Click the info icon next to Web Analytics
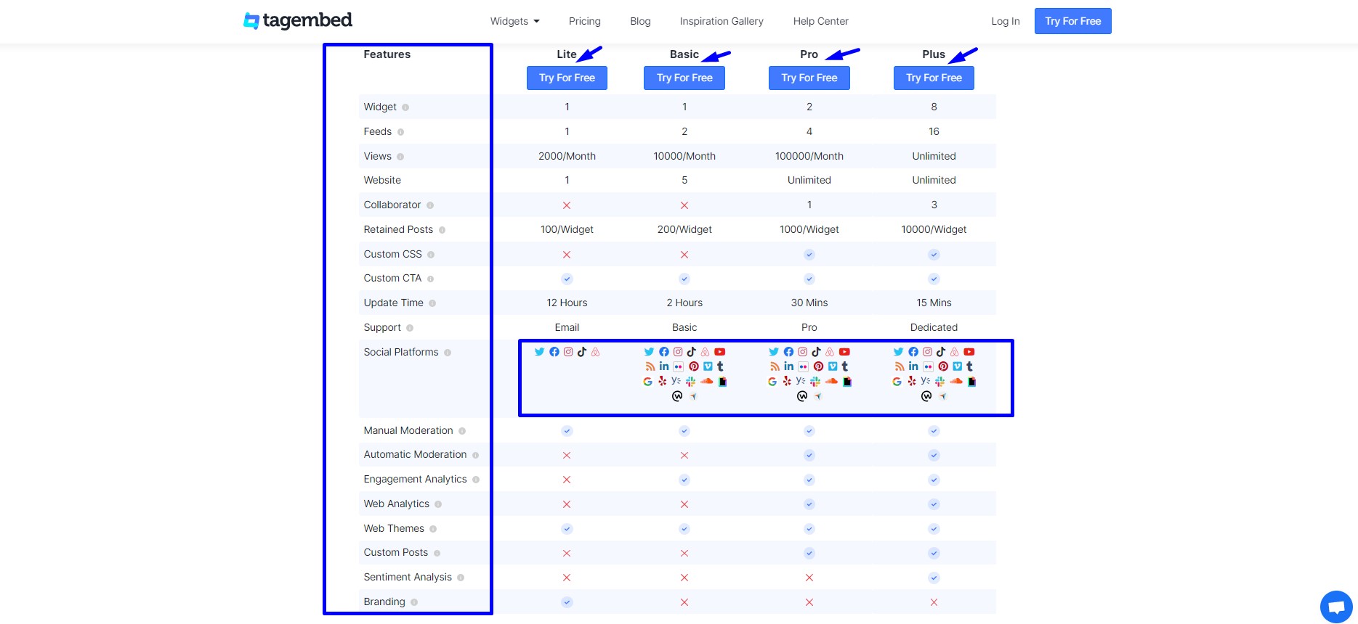 [438, 504]
